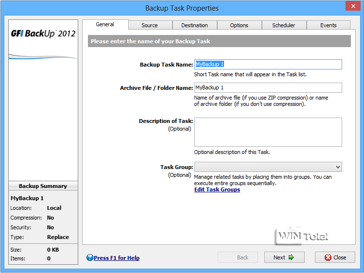Click the GFI BackUp 2012 logo
The height and width of the screenshot is (273, 364).
pyautogui.click(x=43, y=34)
